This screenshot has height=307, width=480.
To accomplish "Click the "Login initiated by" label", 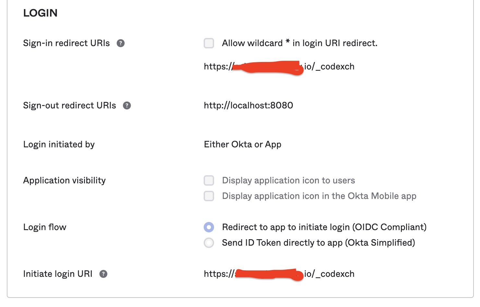I will click(59, 144).
